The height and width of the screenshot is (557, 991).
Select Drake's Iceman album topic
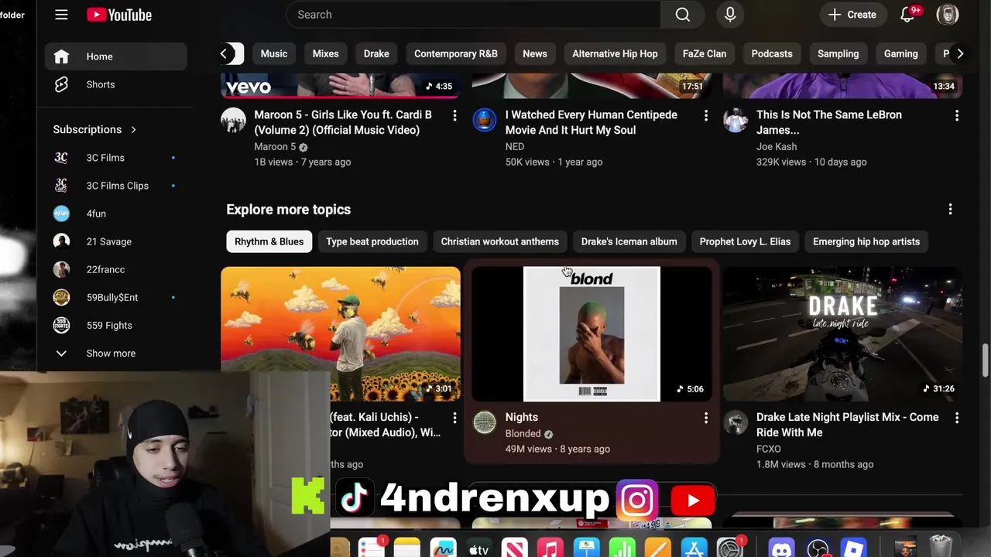[x=629, y=241]
